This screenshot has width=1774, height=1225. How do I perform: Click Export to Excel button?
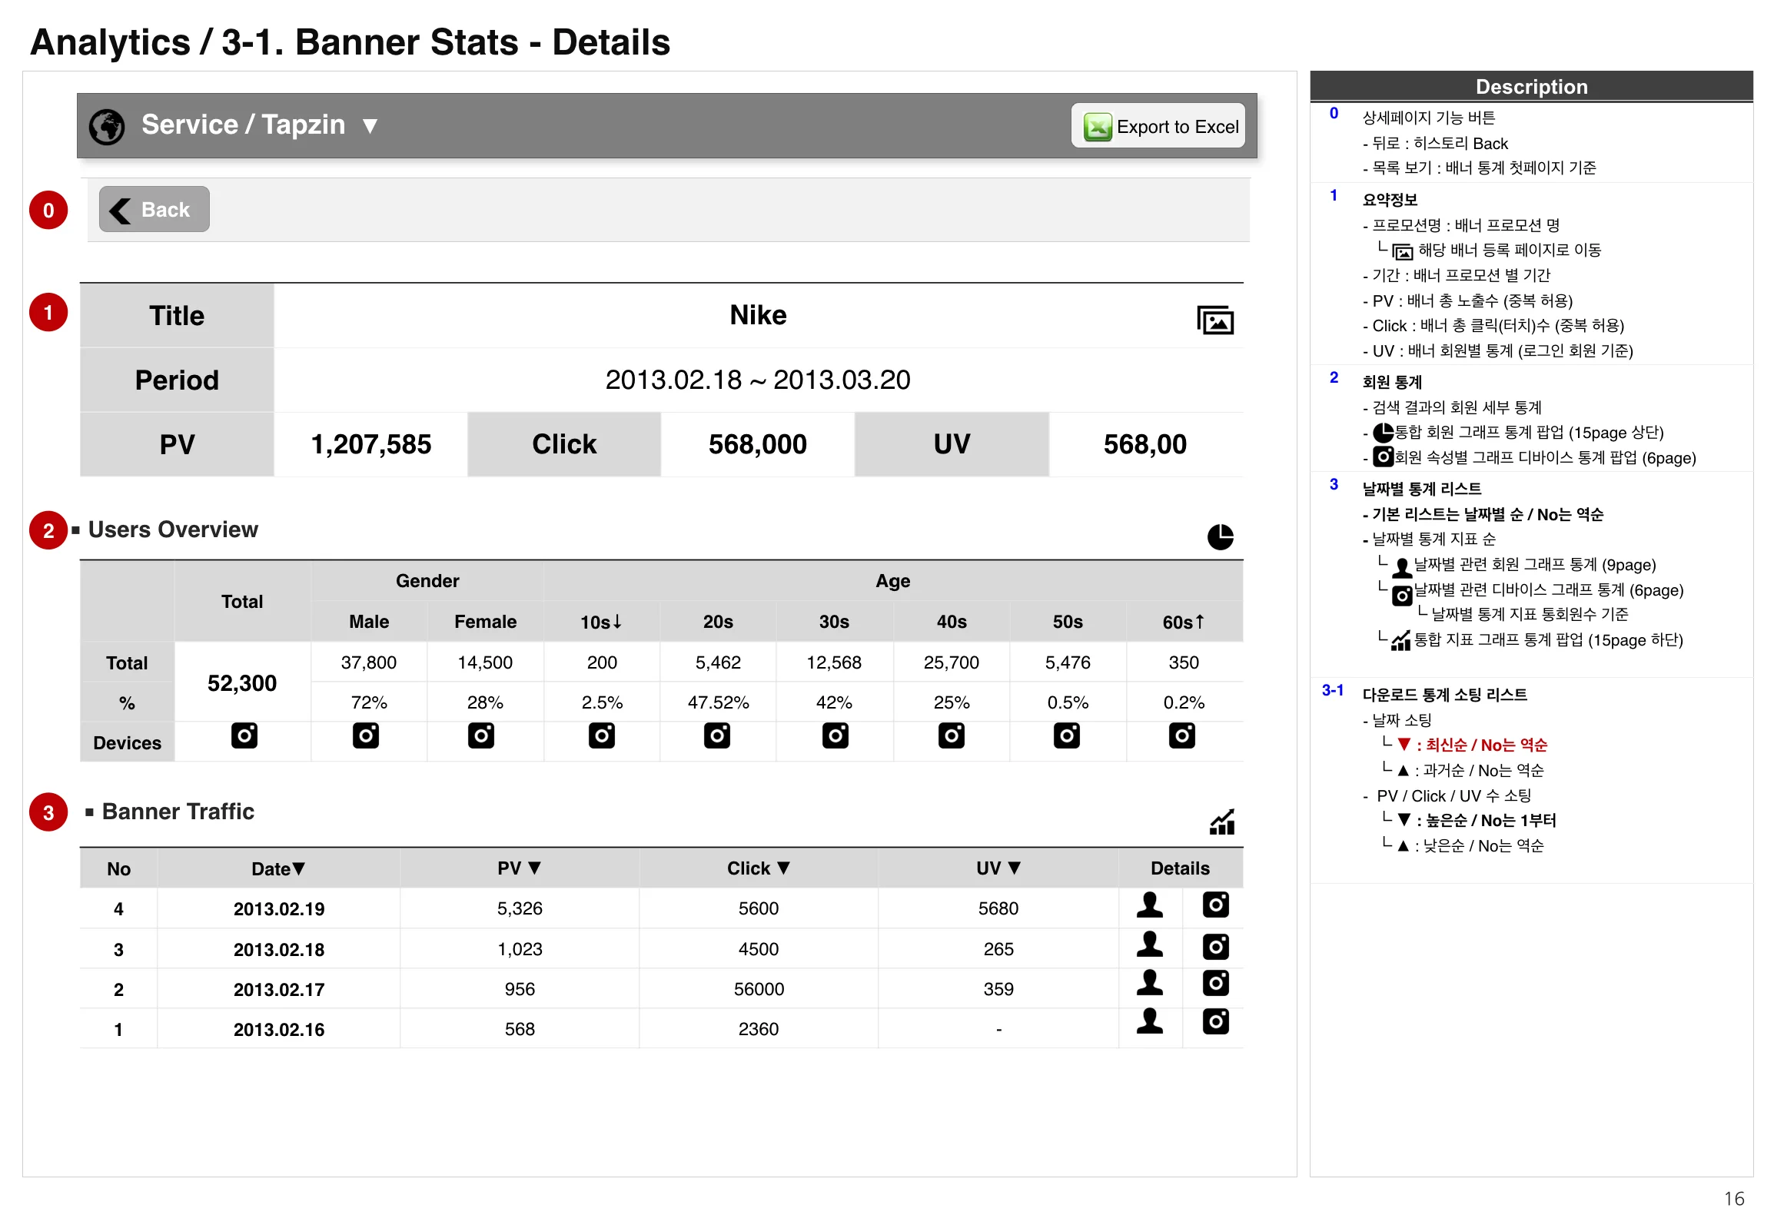(1159, 126)
